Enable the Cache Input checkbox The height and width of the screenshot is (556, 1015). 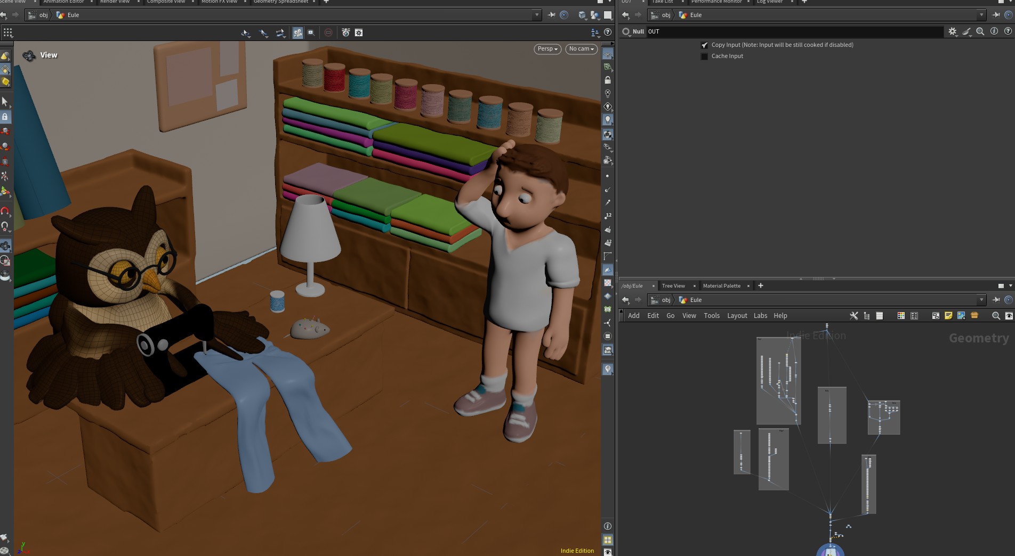(x=704, y=56)
